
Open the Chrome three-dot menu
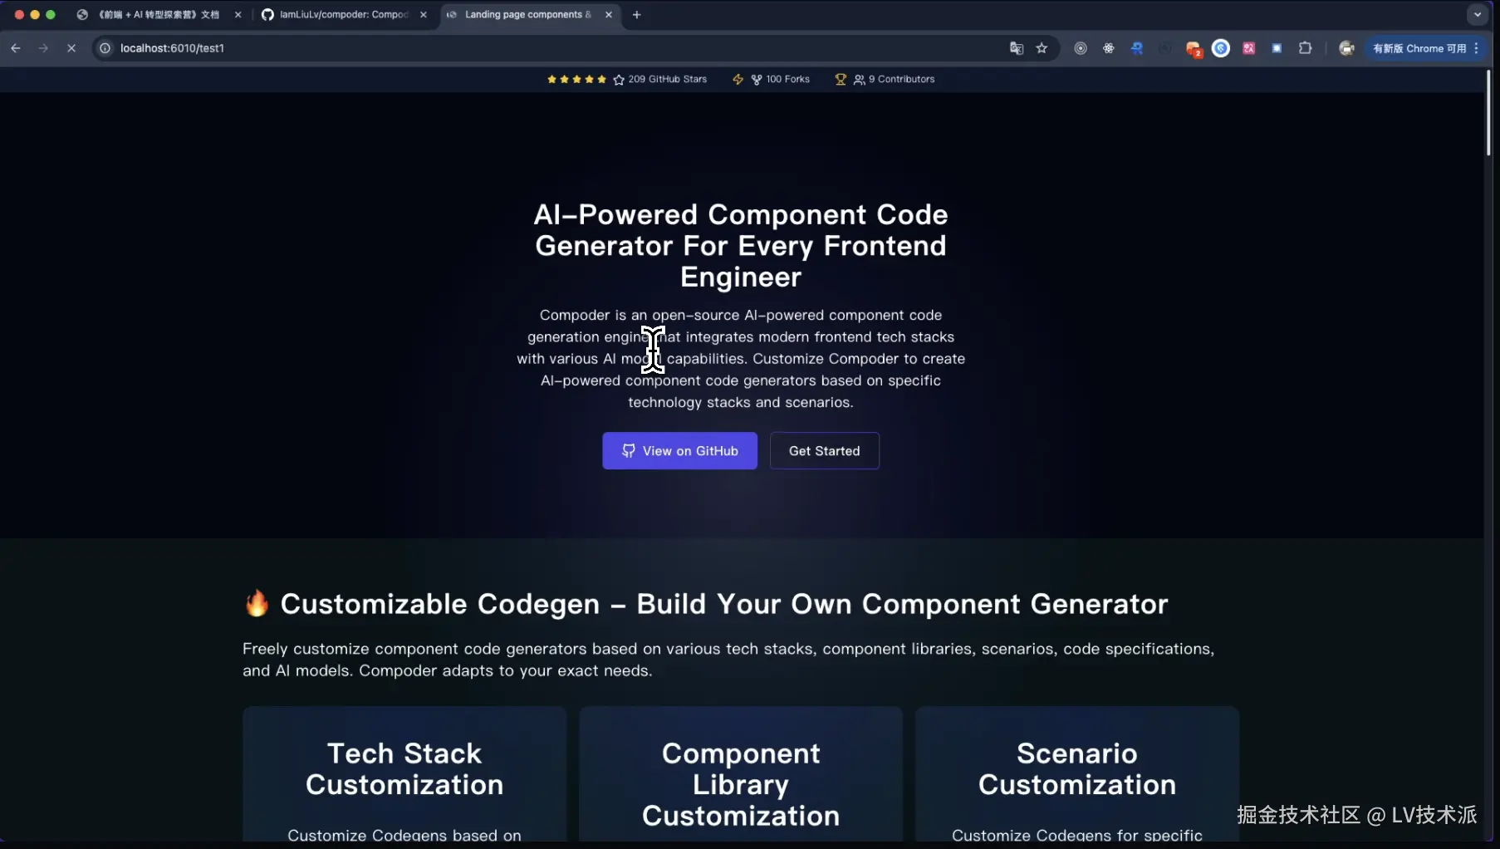point(1477,48)
